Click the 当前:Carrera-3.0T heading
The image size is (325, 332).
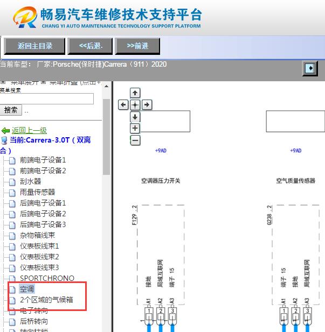46,145
